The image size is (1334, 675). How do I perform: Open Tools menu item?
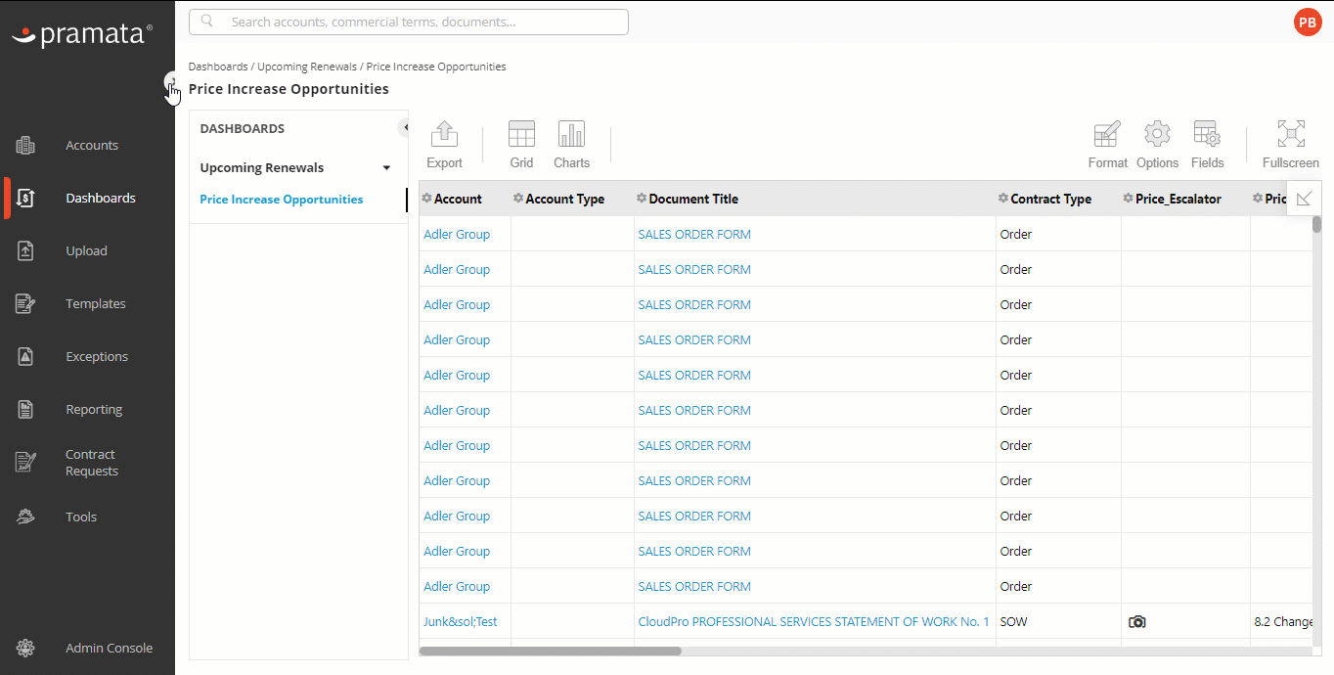81,517
